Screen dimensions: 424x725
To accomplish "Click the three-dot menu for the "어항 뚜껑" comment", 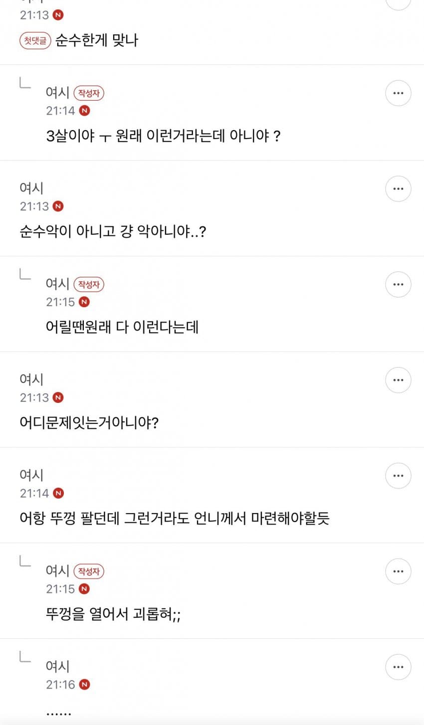I will point(398,476).
